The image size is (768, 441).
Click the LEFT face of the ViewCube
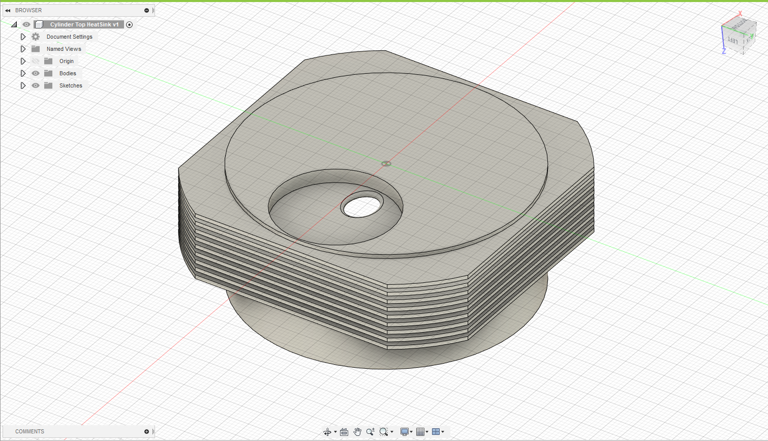(x=732, y=41)
